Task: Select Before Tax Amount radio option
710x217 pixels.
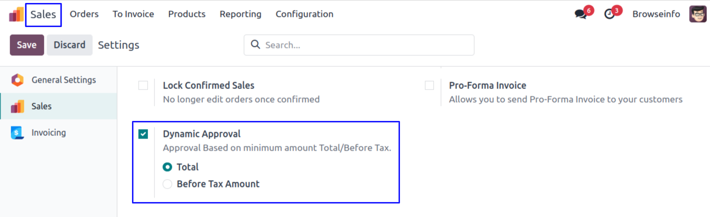Action: click(x=167, y=184)
